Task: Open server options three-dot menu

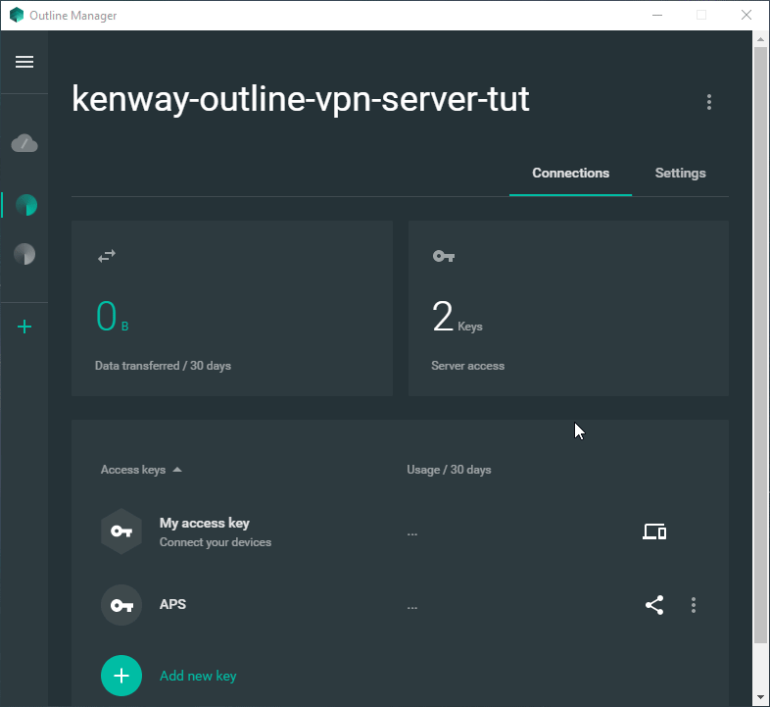Action: click(709, 102)
